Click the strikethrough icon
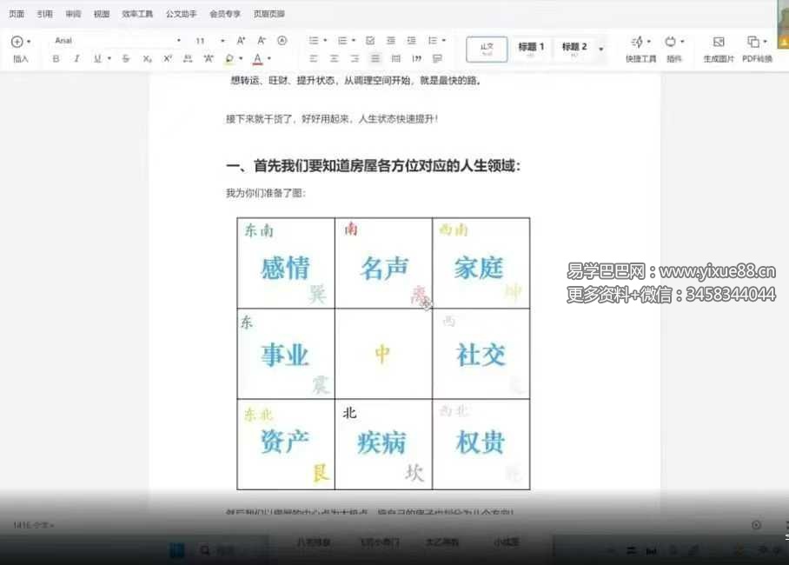The image size is (789, 565). [x=126, y=59]
